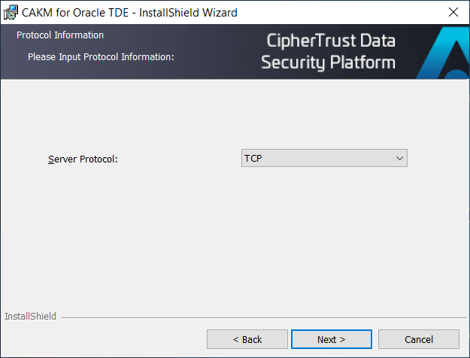Click the chevron arrow of TCP combo box

399,158
